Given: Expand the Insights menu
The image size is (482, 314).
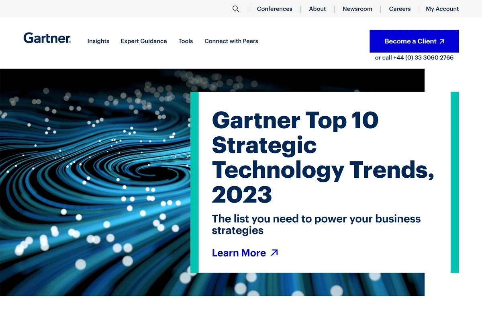Looking at the screenshot, I should pos(98,41).
